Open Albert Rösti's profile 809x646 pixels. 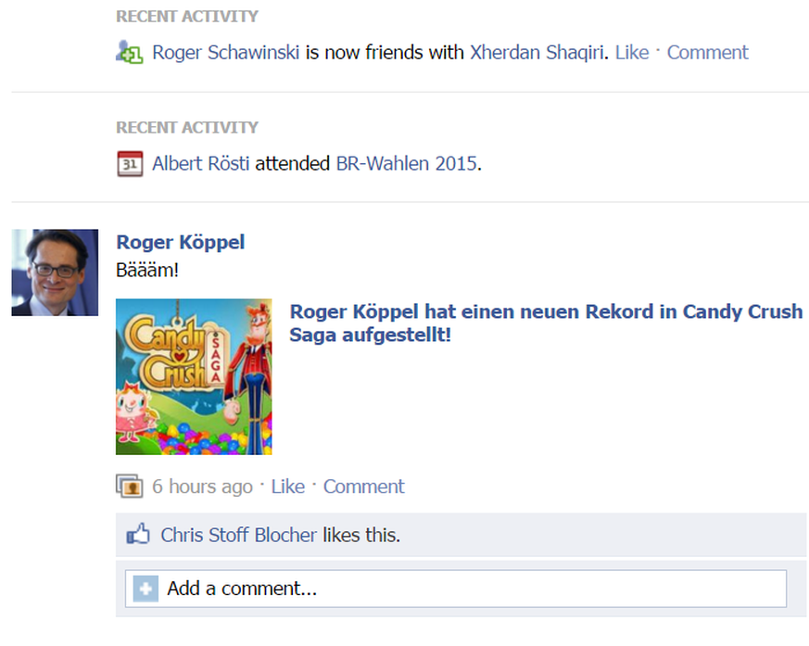coord(200,165)
